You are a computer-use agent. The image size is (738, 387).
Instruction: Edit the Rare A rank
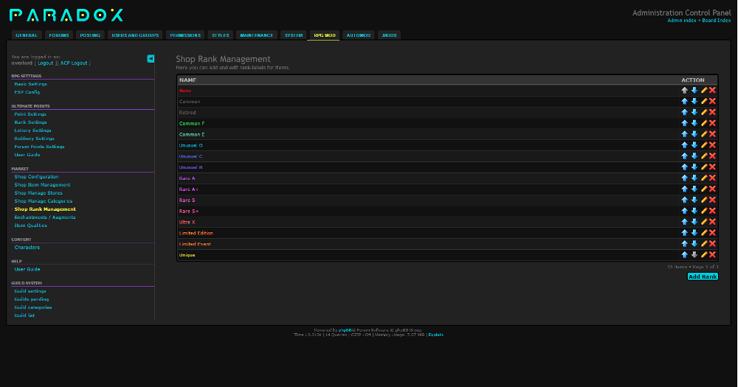coord(703,178)
